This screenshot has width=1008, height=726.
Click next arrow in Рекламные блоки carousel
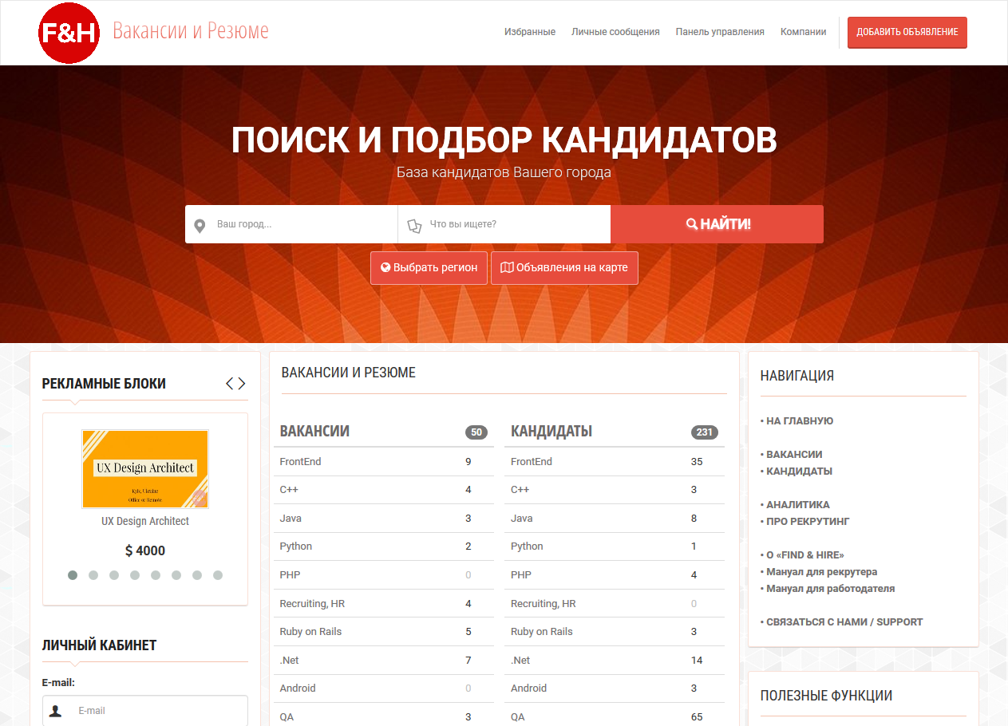point(242,384)
